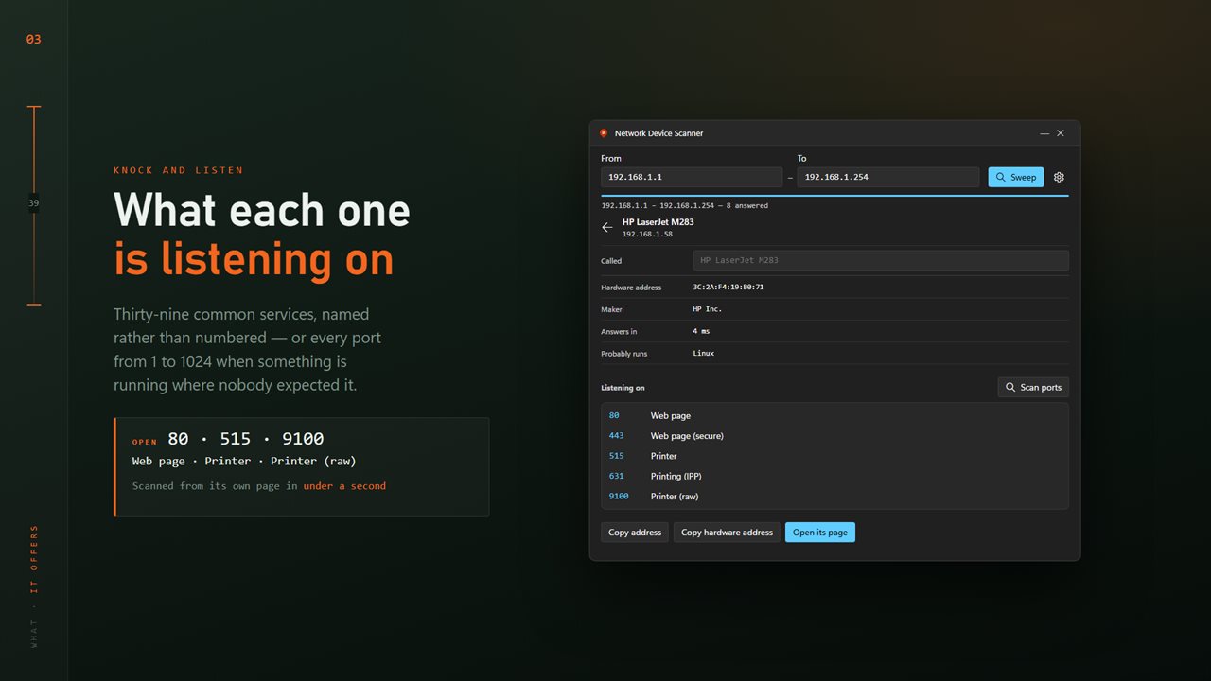
Task: Click Copy address button
Action: [x=635, y=533]
